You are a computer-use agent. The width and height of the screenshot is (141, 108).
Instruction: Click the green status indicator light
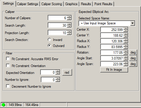(3, 105)
